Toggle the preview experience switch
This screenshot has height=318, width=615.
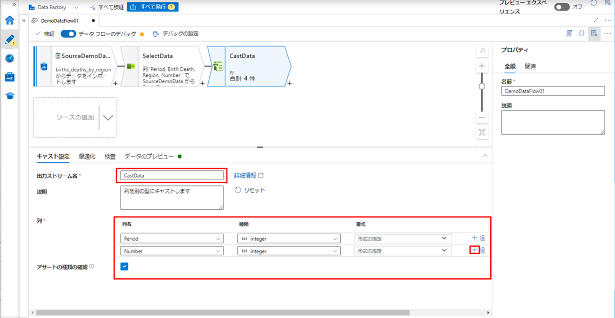point(562,7)
